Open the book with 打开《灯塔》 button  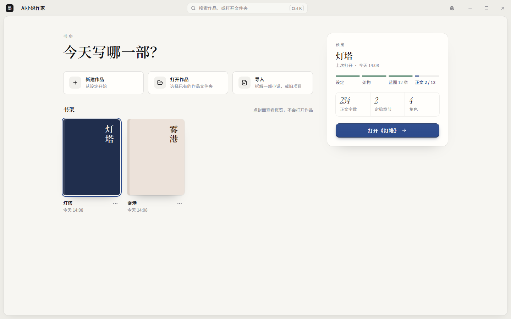(388, 130)
